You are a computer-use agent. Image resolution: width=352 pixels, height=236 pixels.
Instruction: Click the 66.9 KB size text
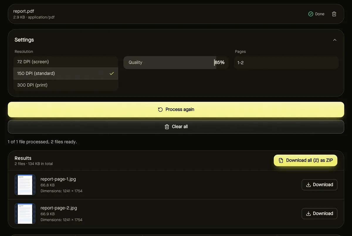pyautogui.click(x=48, y=214)
